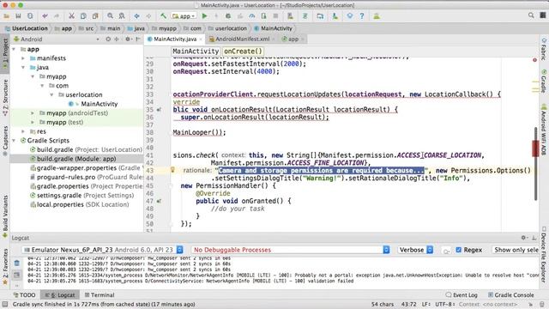Click the Profile app gauge icon
This screenshot has height=309, width=549.
tap(252, 16)
